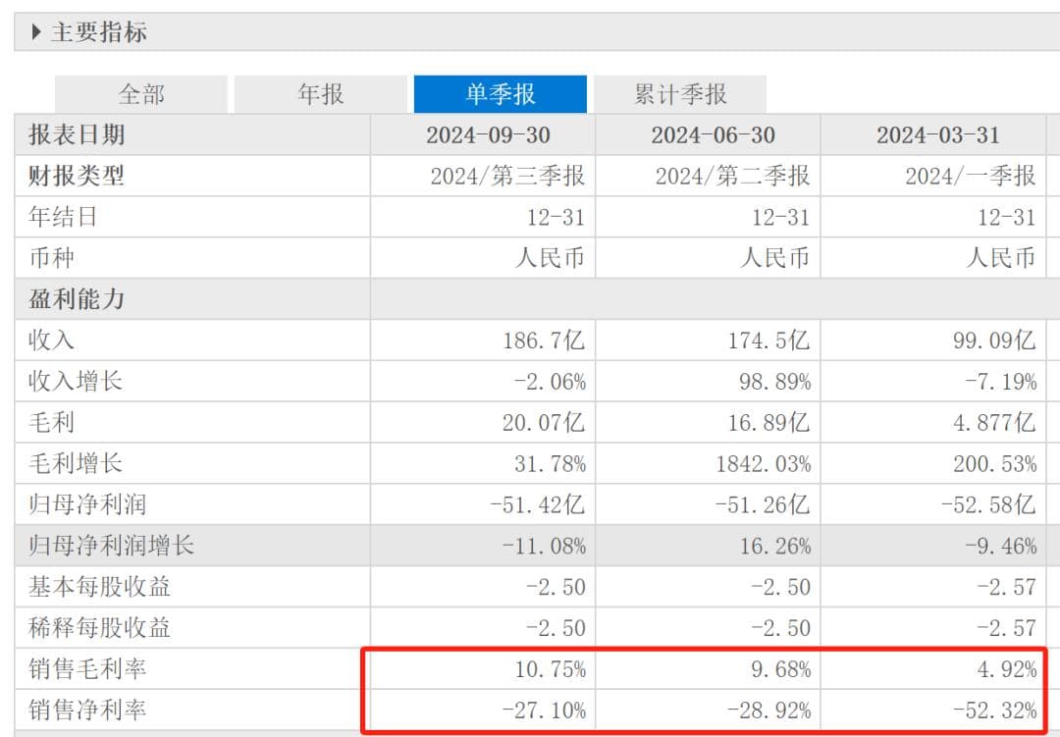Collapse the 主要指标 section triangle

tap(36, 32)
